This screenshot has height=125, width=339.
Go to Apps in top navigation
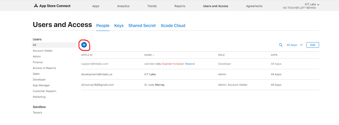pyautogui.click(x=96, y=6)
